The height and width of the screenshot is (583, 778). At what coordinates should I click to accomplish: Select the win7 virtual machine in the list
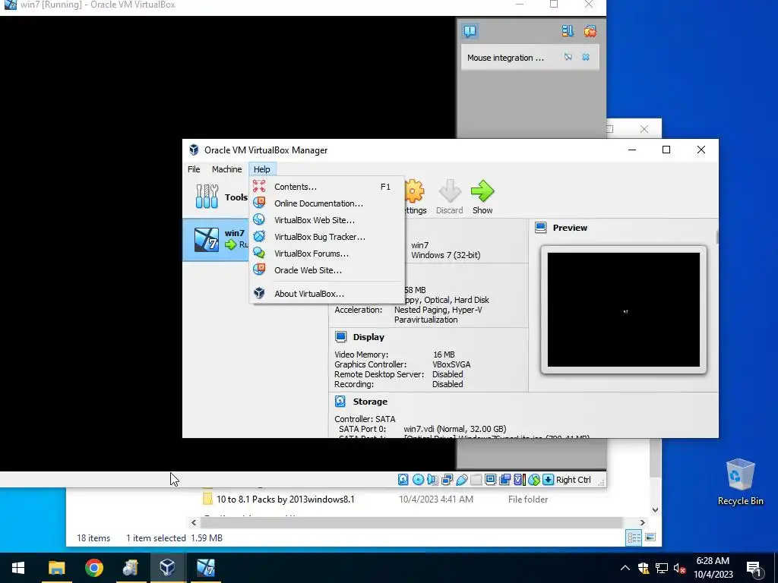216,239
